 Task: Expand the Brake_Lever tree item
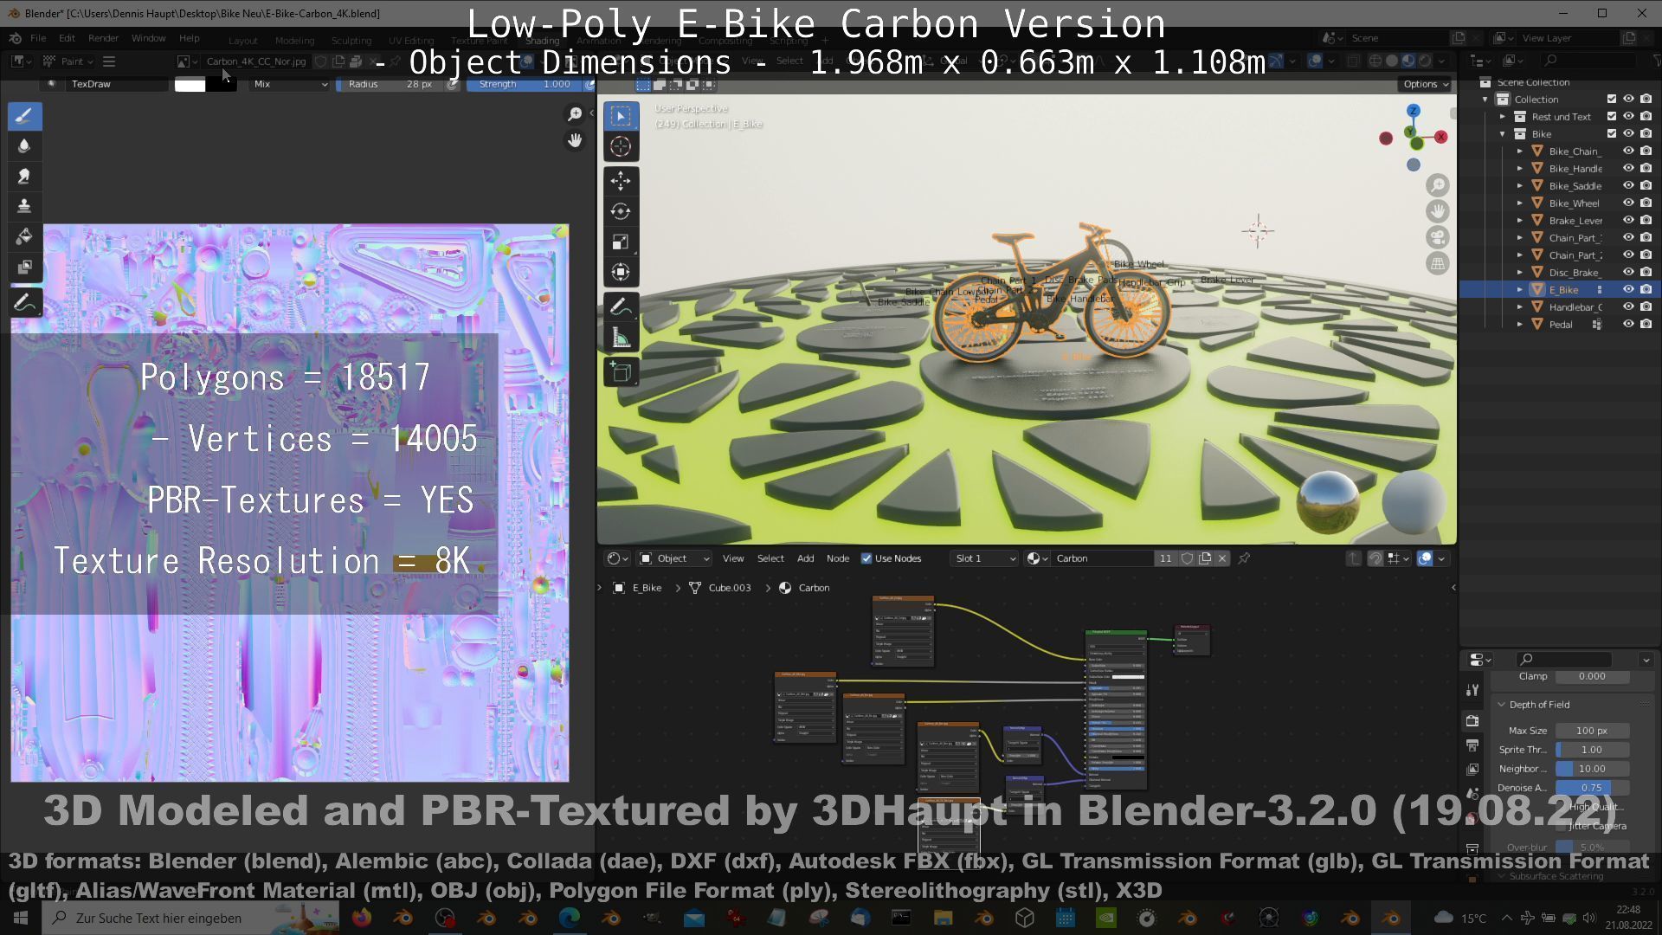(x=1519, y=220)
